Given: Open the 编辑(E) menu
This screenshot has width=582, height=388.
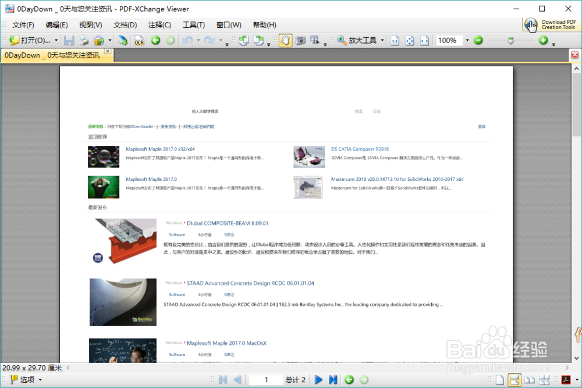Looking at the screenshot, I should pyautogui.click(x=56, y=25).
